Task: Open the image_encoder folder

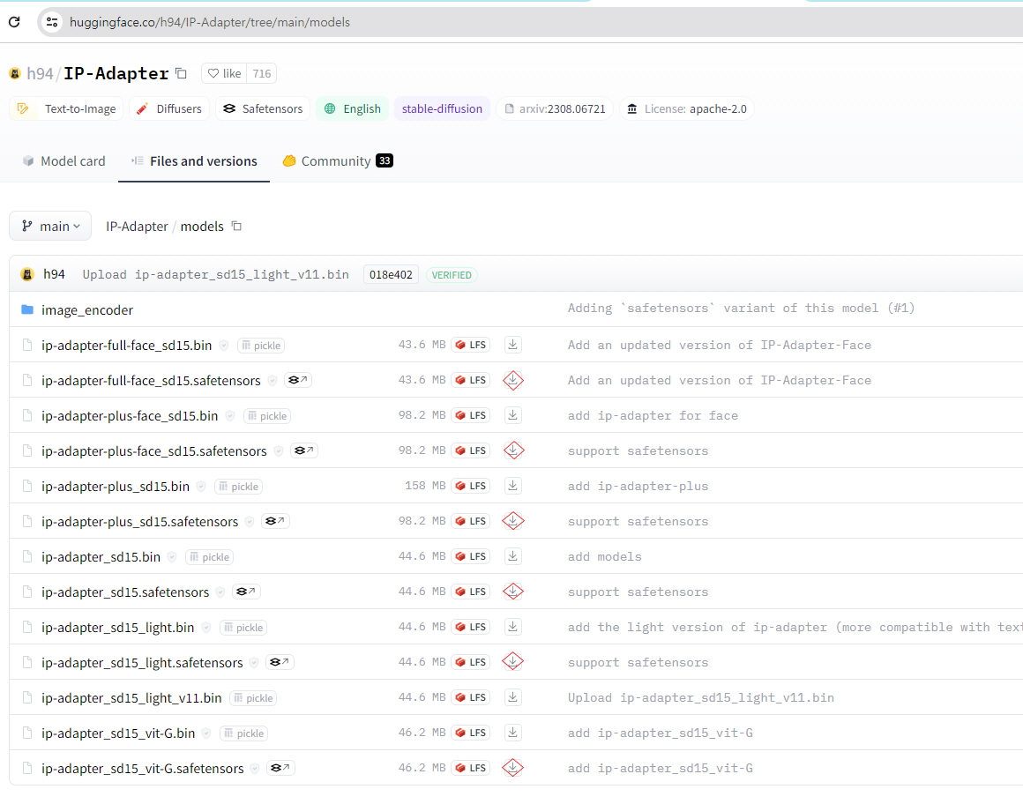Action: pos(87,310)
